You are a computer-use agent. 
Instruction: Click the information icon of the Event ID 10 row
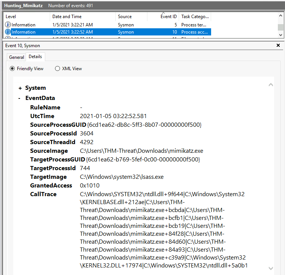coord(8,32)
